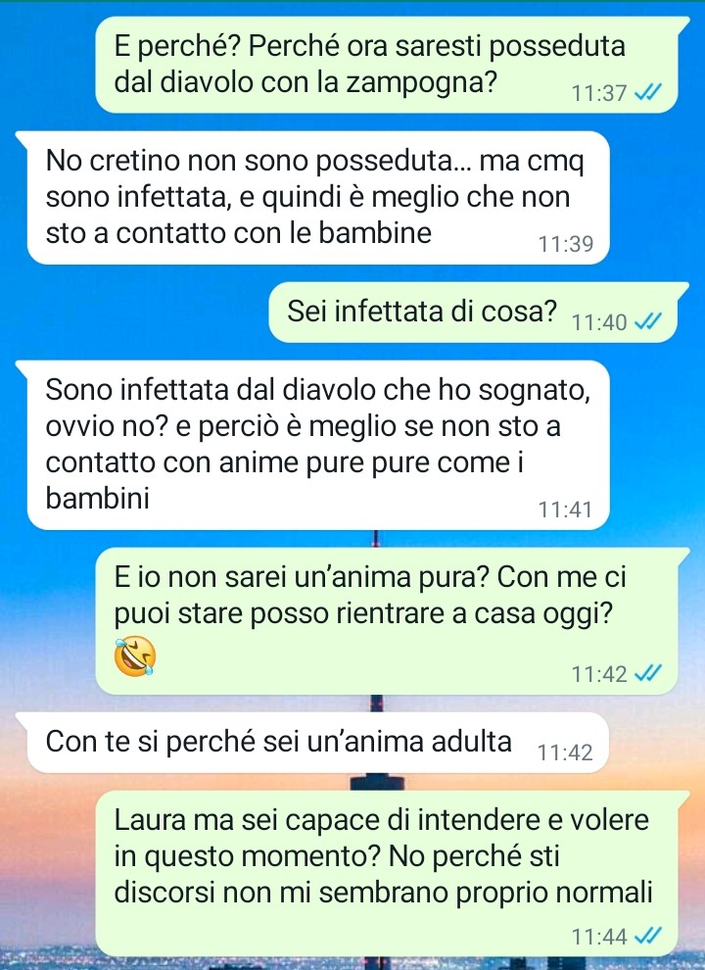Image resolution: width=705 pixels, height=970 pixels.
Task: Tap read checkmarks on the 11:37 message
Action: 649,93
